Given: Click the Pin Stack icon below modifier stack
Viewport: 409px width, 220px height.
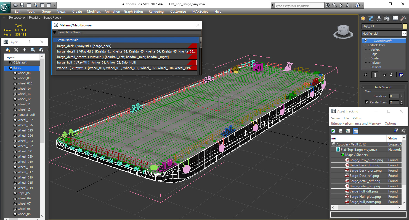Looking at the screenshot, I should [x=365, y=75].
